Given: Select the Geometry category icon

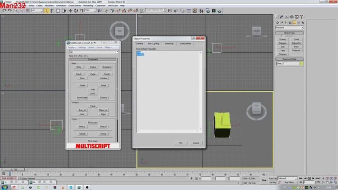Looking at the screenshot, I should pos(277,23).
